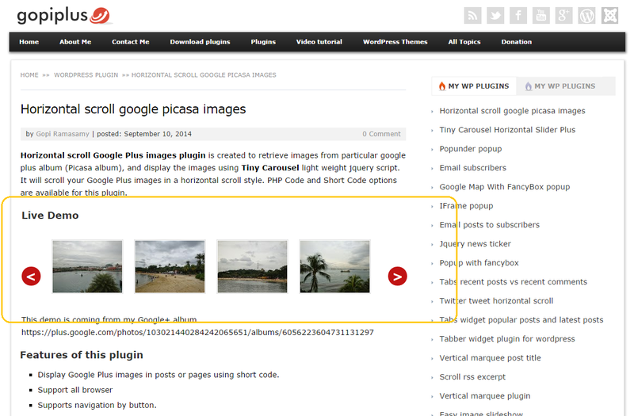The image size is (634, 416).
Task: Open Tabs recent posts vs recent comments link
Action: click(x=513, y=282)
